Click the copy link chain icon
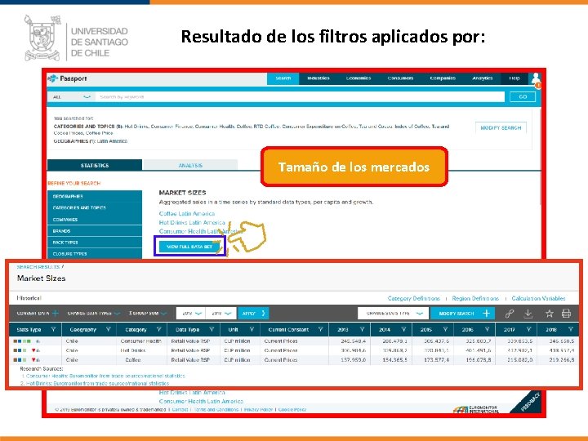This screenshot has height=441, width=588. tap(509, 314)
